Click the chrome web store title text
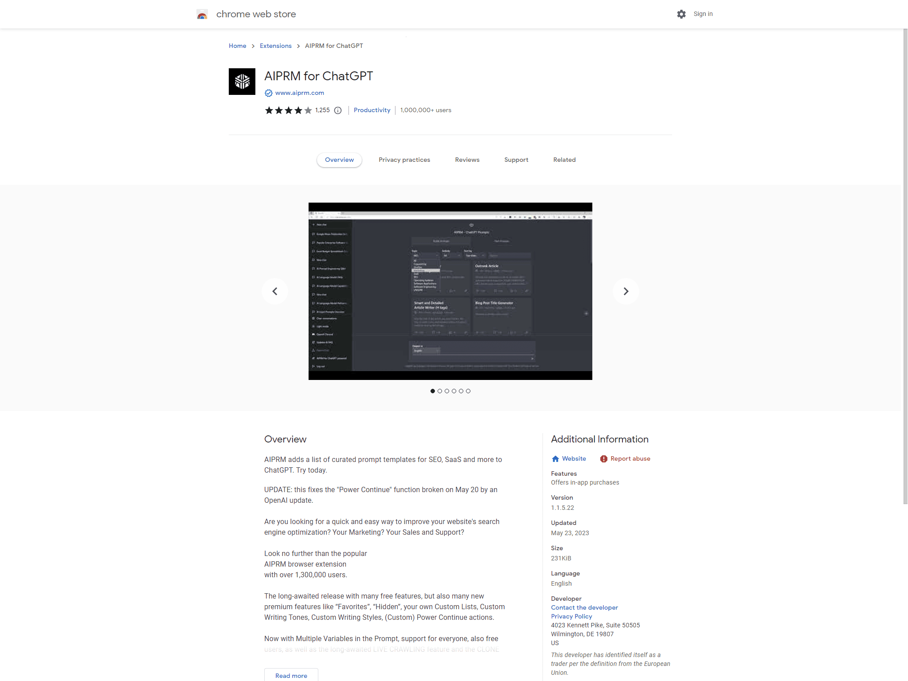 (x=256, y=14)
